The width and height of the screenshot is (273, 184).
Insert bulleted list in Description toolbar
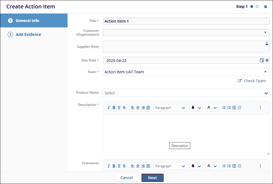224,107
